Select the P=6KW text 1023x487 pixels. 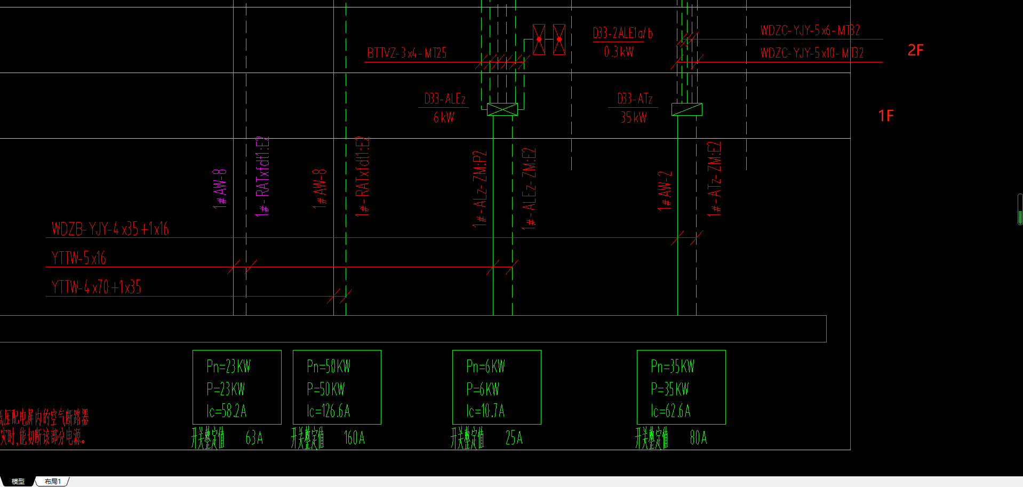[x=483, y=389]
